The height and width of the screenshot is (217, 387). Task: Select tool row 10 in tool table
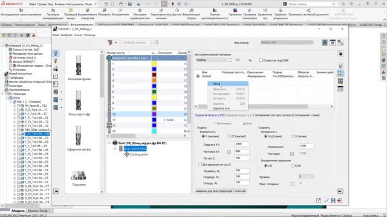pyautogui.click(x=146, y=114)
